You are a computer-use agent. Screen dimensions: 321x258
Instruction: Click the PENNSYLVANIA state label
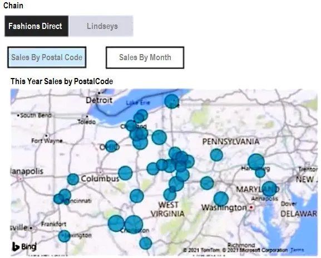[x=231, y=142]
